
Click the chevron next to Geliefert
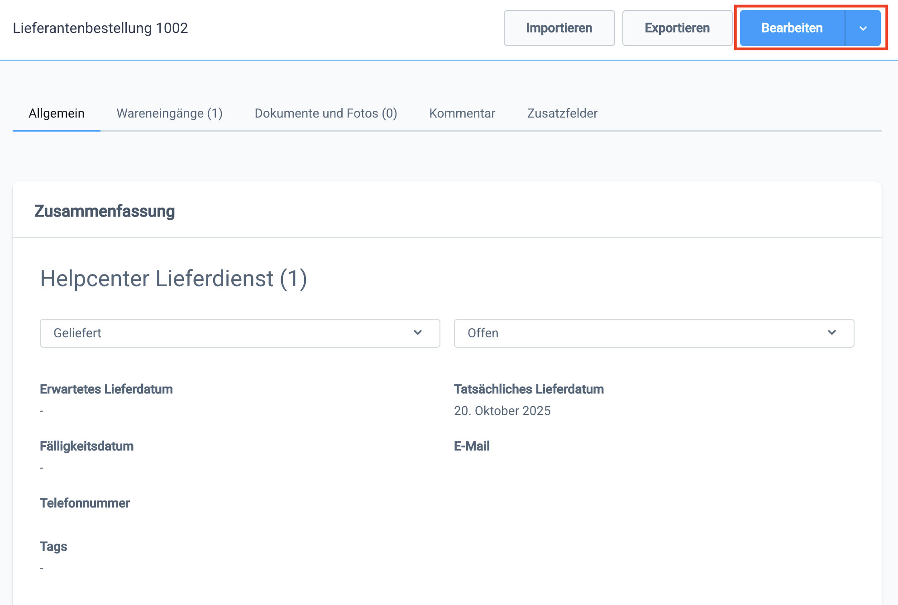point(419,333)
